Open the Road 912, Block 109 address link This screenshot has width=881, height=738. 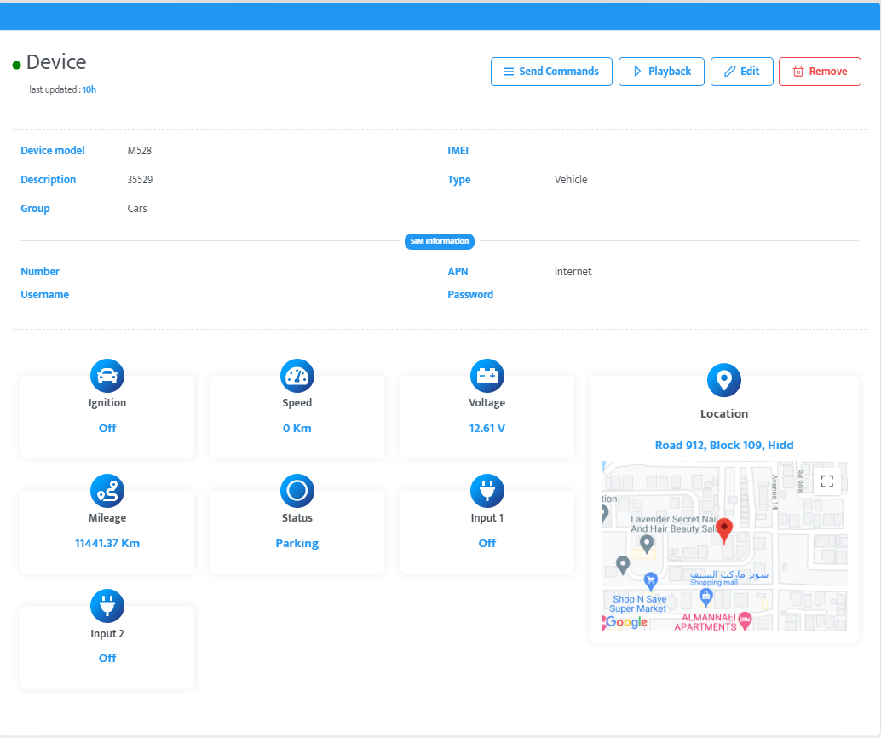click(x=724, y=445)
